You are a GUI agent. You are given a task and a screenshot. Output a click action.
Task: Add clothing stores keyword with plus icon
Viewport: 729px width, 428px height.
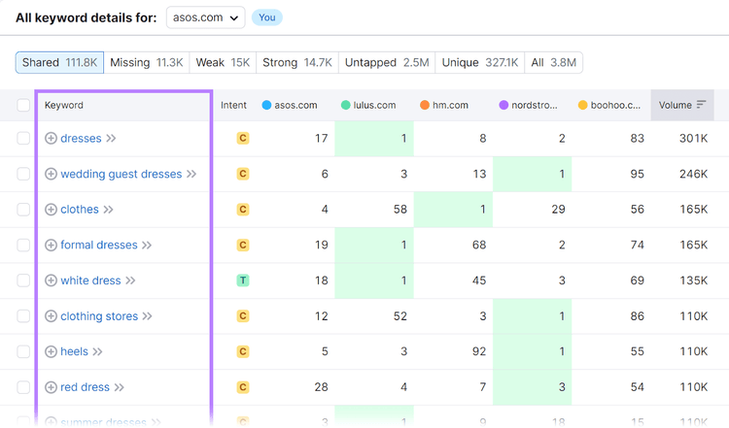[51, 316]
